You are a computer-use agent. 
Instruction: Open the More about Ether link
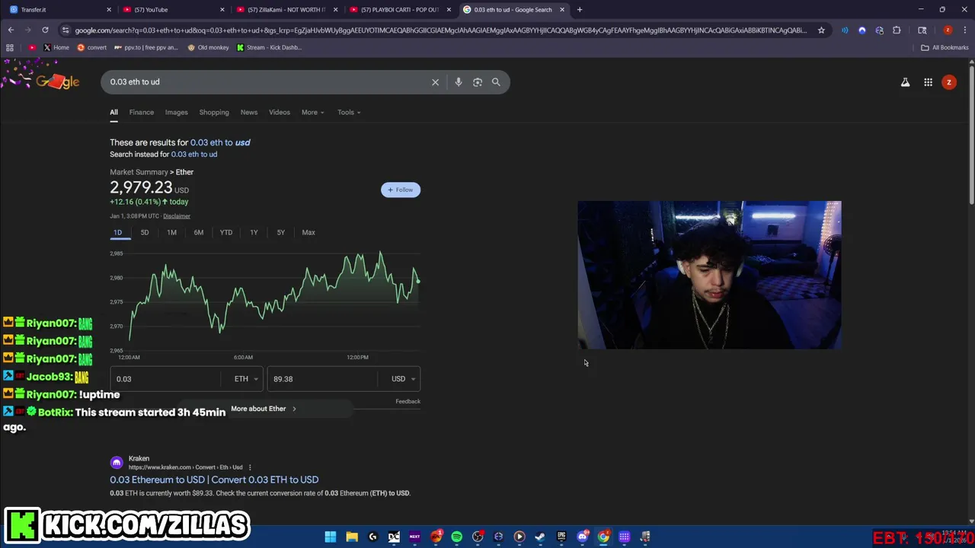tap(264, 409)
